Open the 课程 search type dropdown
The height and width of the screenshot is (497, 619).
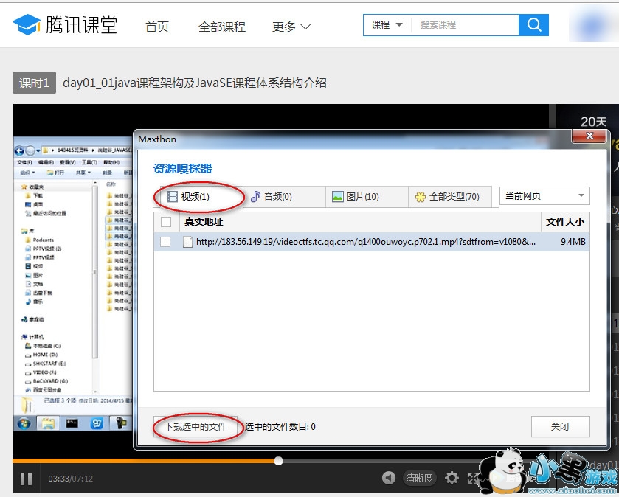pos(387,25)
